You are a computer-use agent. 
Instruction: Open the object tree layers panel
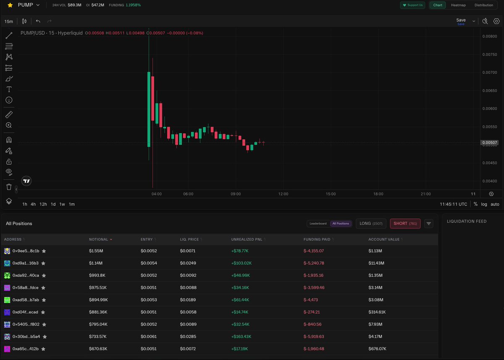[x=9, y=201]
